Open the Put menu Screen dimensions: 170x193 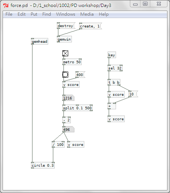tap(34, 14)
